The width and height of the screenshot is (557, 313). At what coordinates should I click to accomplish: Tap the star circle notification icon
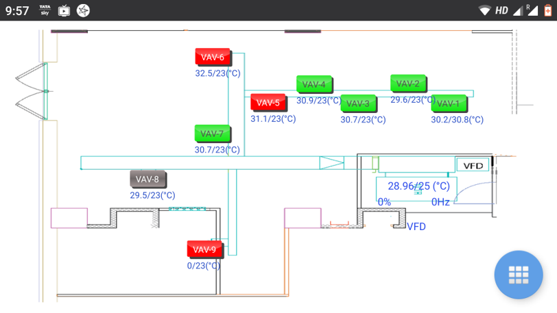point(83,10)
